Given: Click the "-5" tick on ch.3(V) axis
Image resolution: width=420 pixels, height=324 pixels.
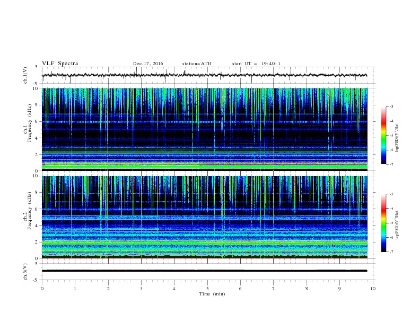Looking at the screenshot, I should 36,280.
